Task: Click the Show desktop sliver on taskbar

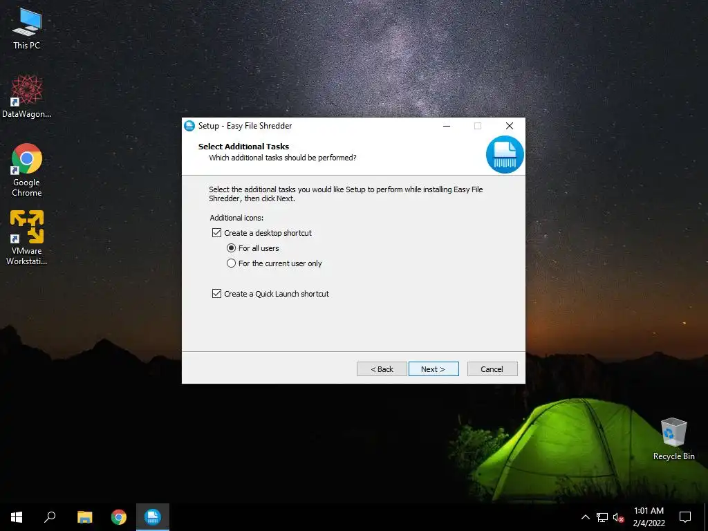Action: tap(706, 517)
